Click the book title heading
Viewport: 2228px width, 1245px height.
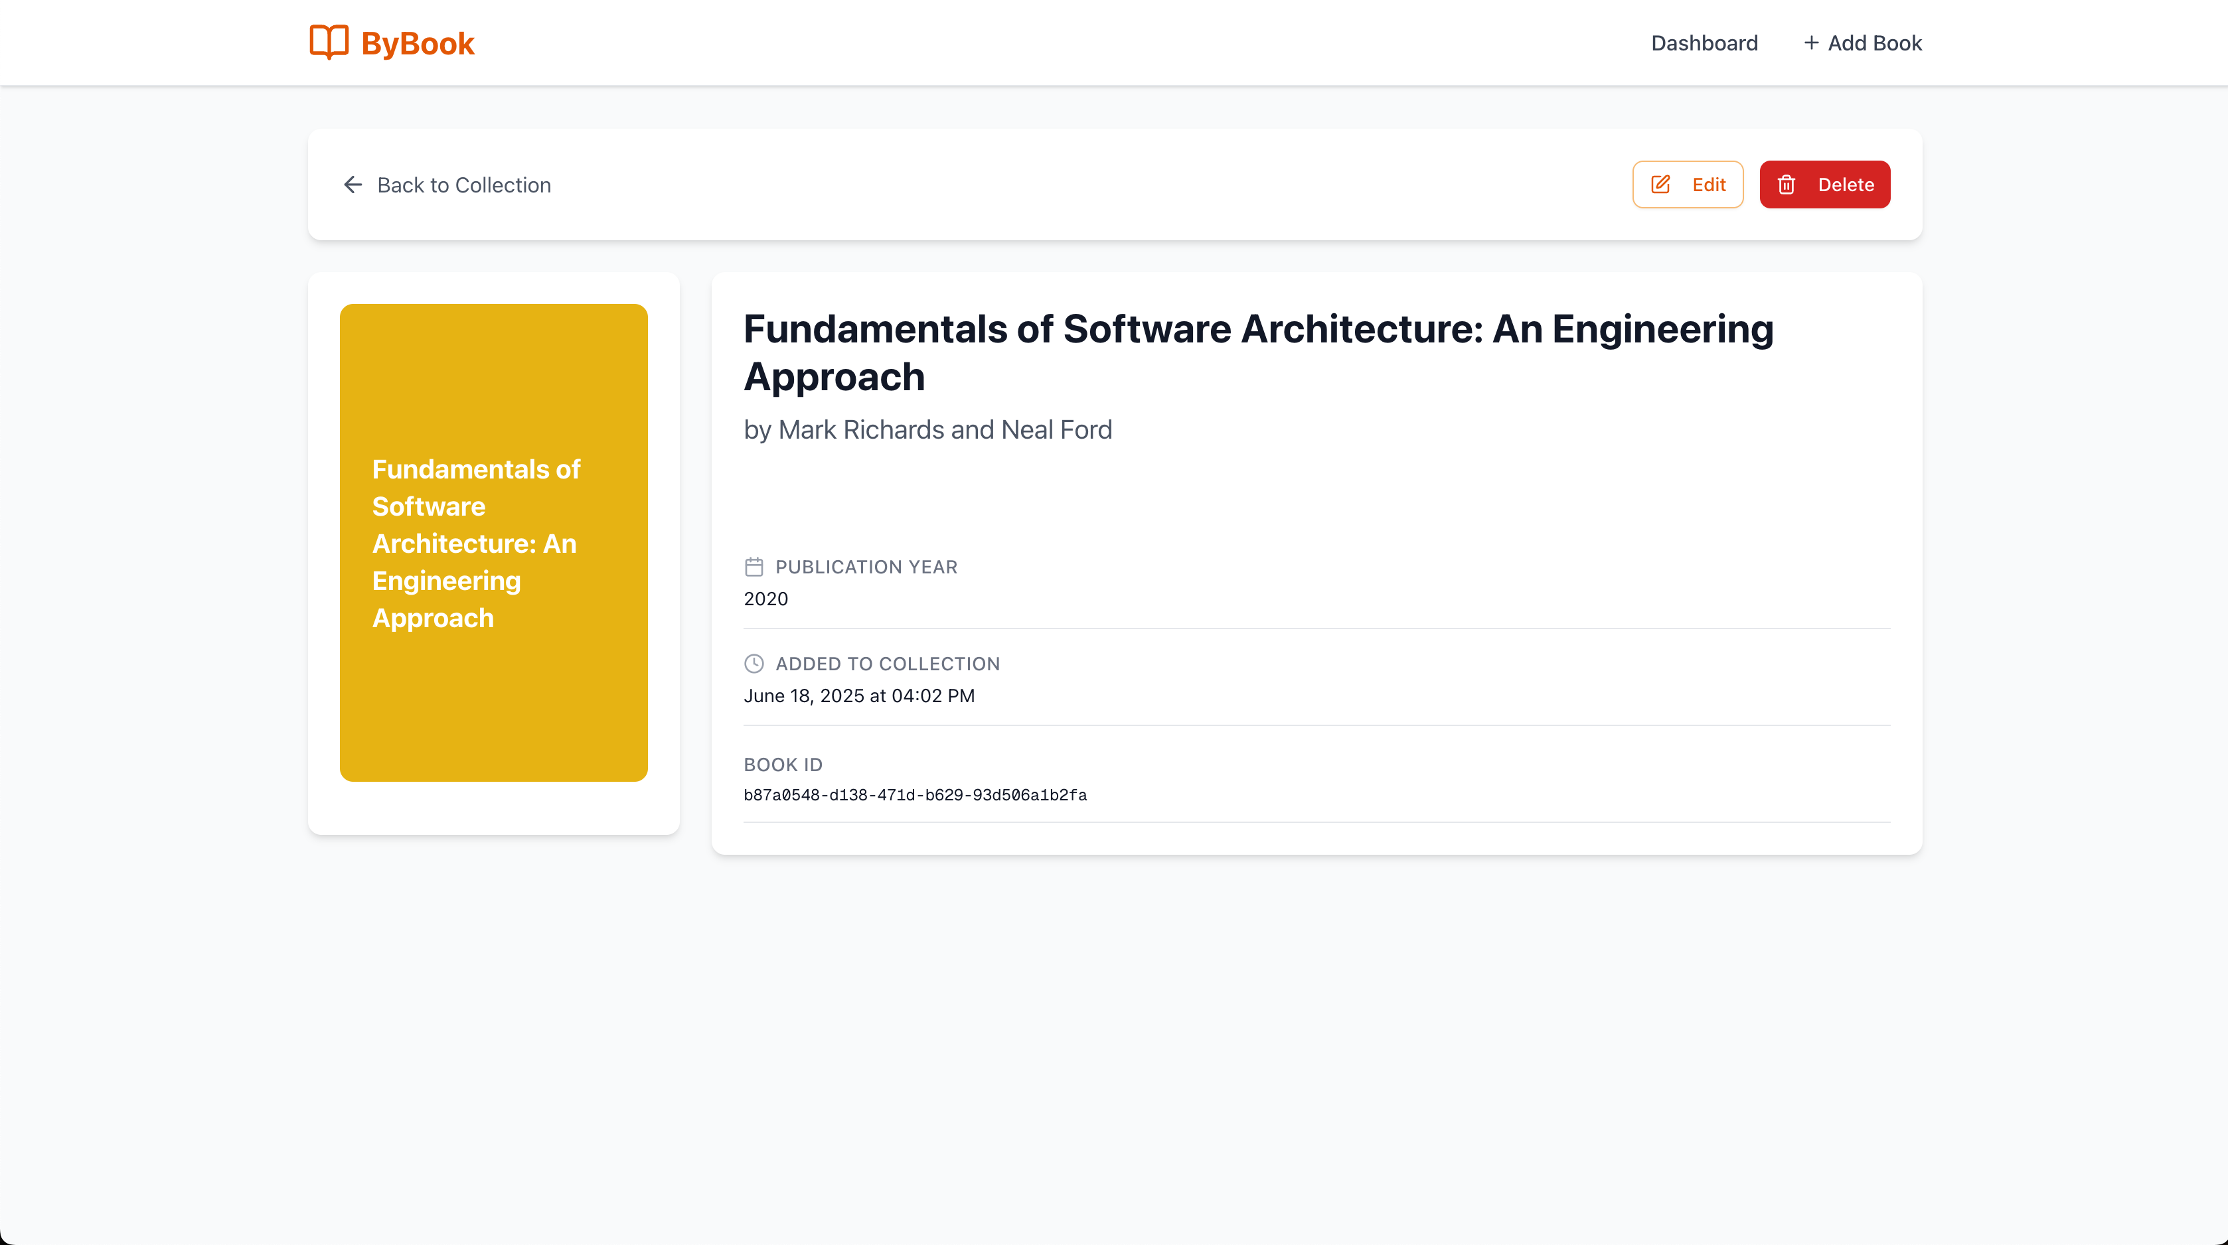tap(1257, 353)
